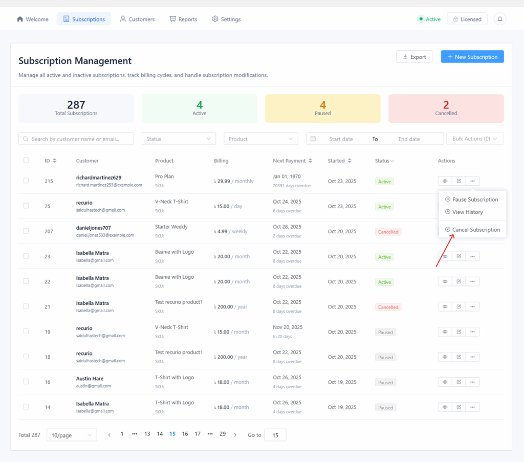Click the New Subscription button
Screen dimensions: 524x462
(472, 57)
